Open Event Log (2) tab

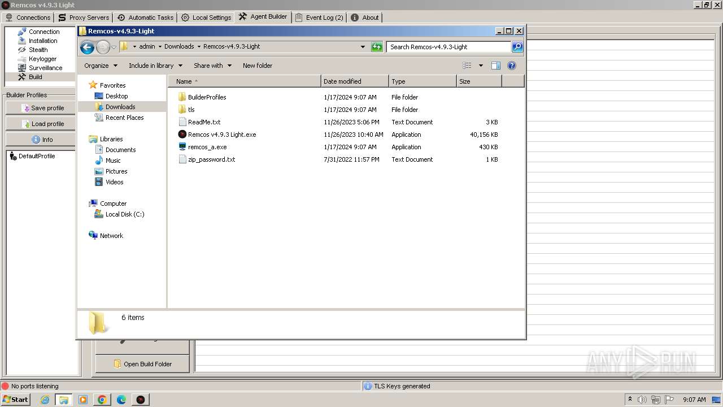click(319, 18)
